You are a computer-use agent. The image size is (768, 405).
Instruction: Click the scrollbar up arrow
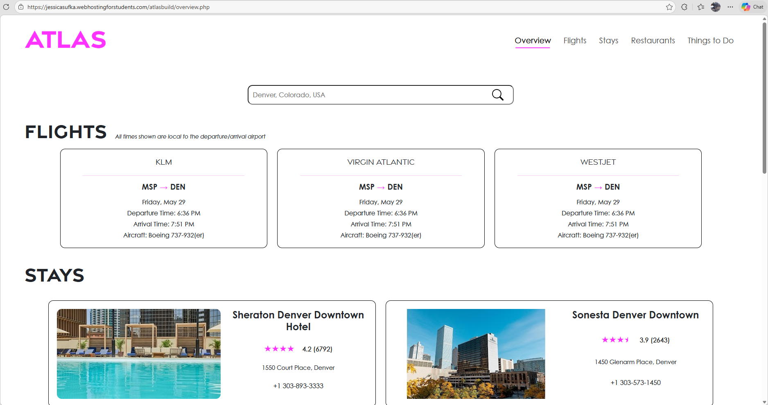764,19
